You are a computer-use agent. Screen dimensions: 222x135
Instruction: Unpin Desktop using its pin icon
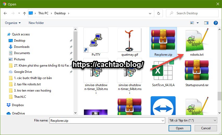pyautogui.click(x=71, y=41)
